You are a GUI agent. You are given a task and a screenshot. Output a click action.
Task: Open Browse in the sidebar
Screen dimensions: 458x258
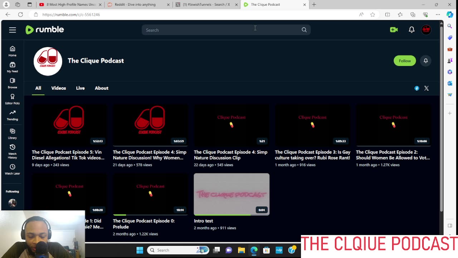pos(13,83)
